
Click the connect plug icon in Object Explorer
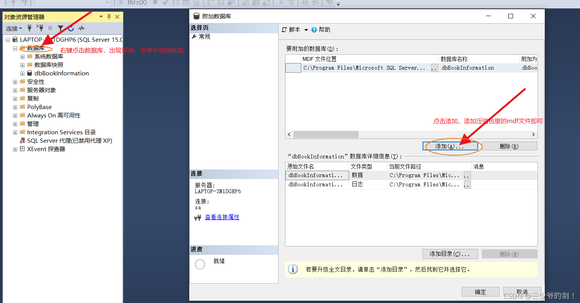tap(29, 28)
